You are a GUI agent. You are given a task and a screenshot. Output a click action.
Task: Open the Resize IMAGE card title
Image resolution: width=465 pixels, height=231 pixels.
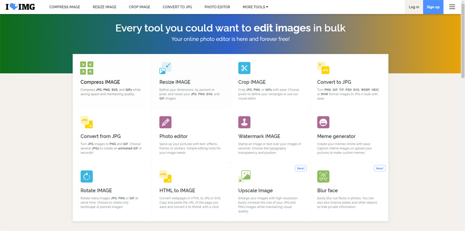pyautogui.click(x=175, y=82)
